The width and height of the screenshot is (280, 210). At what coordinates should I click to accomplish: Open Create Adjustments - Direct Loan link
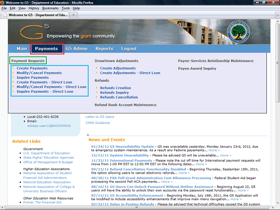130,73
